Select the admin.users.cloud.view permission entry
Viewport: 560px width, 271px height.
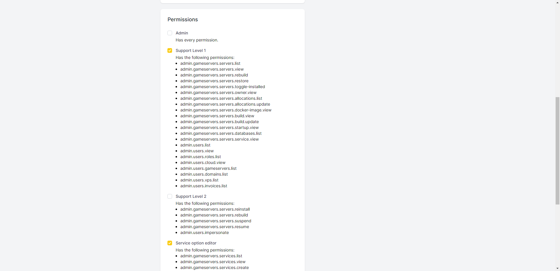[x=203, y=162]
